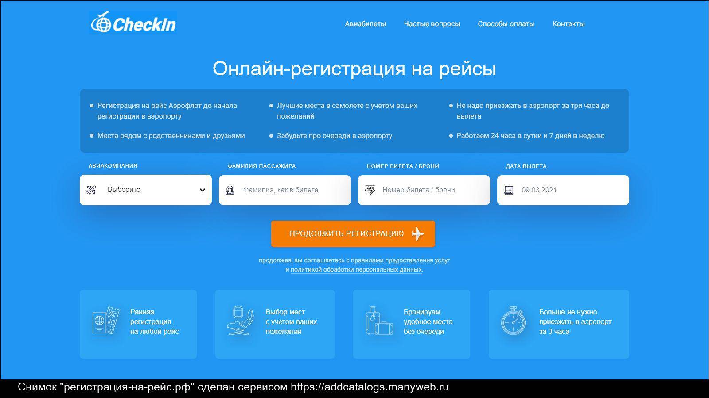The image size is (709, 398).
Task: Open the правилами предоставления услуг link
Action: click(x=401, y=260)
